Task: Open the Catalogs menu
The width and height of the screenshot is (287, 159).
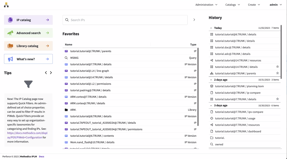Action: click(x=233, y=5)
